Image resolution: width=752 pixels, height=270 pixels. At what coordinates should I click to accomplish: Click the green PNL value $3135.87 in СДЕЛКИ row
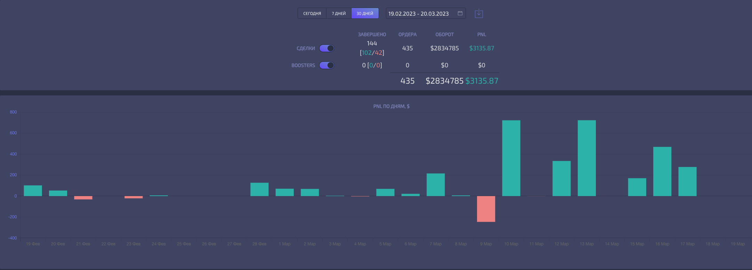coord(482,48)
